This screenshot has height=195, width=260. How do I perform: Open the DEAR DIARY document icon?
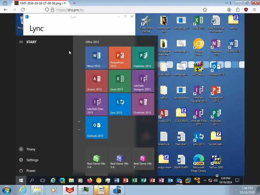coord(181,162)
